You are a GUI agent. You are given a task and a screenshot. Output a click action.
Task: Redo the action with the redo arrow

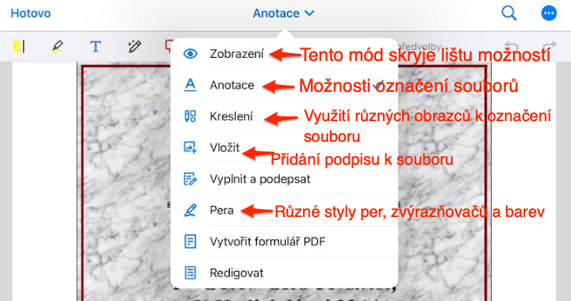pos(550,47)
